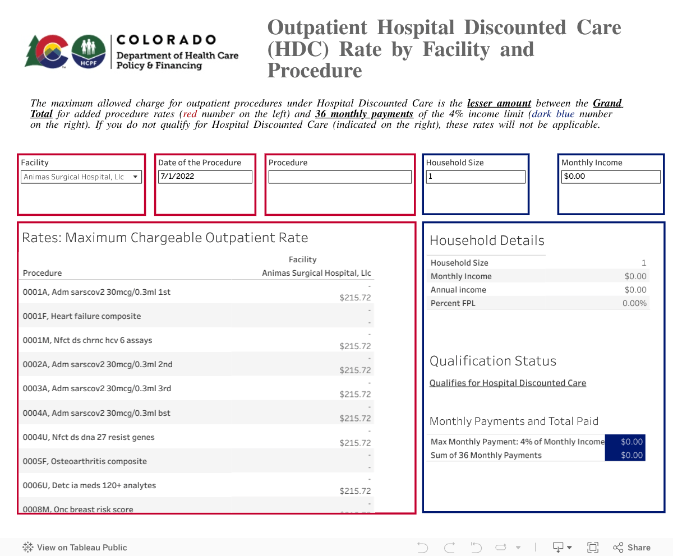
Task: Click the Tableau redo icon
Action: 449,548
